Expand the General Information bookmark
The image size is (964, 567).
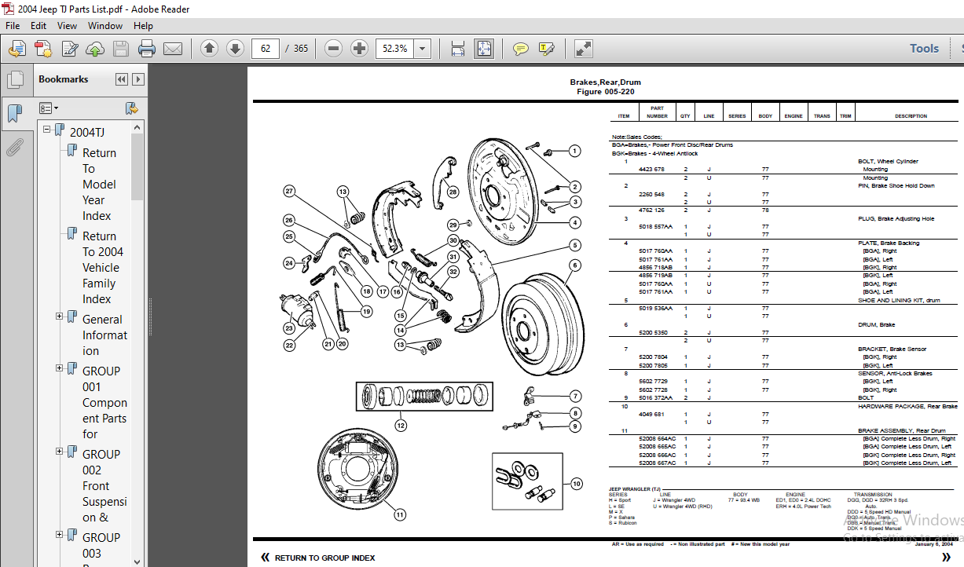60,316
